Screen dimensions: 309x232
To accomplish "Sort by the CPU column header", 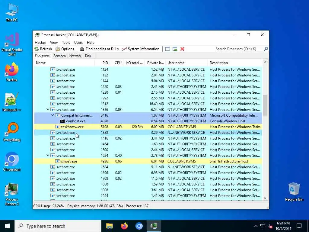I will [117, 63].
